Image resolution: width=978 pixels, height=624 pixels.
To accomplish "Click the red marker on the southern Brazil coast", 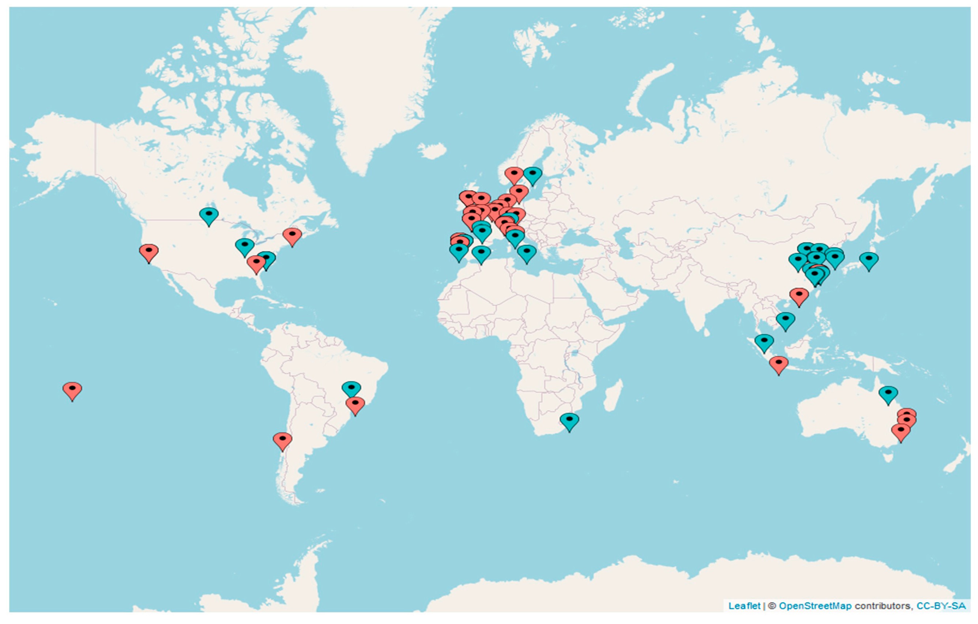I will click(x=355, y=405).
